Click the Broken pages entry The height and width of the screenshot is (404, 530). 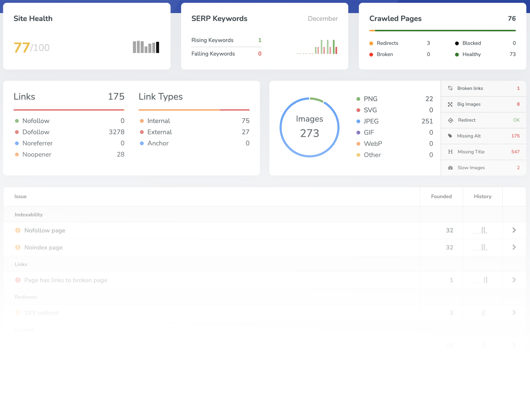(x=400, y=54)
